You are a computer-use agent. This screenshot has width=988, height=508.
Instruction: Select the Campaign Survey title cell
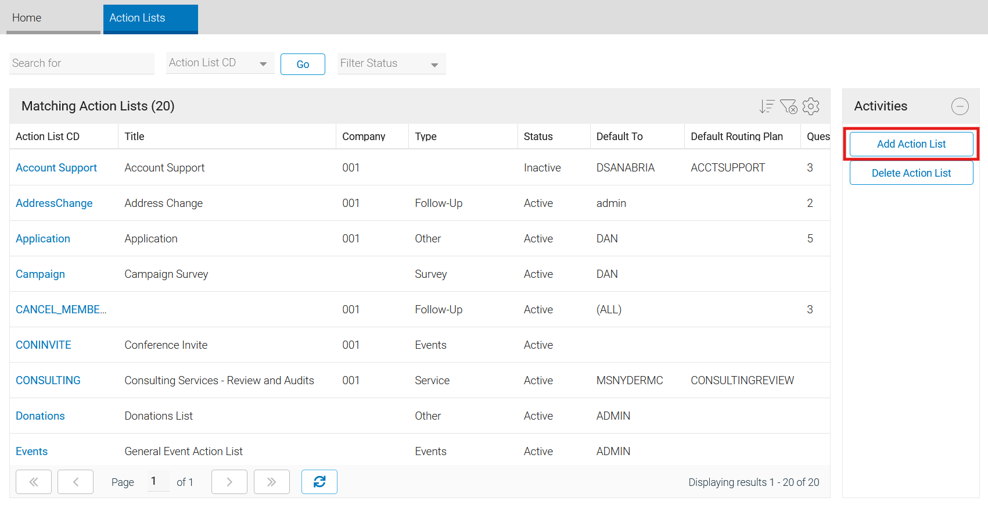[166, 274]
